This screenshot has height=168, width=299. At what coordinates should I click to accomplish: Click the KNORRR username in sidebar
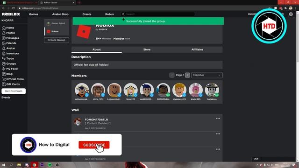click(x=7, y=21)
